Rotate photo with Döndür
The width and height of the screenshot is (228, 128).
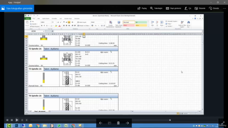click(214, 8)
